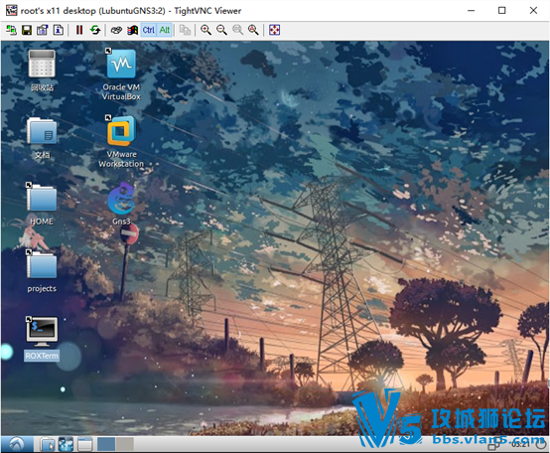Select automatic zoom magnifier icon
Image resolution: width=550 pixels, height=453 pixels.
pyautogui.click(x=253, y=30)
